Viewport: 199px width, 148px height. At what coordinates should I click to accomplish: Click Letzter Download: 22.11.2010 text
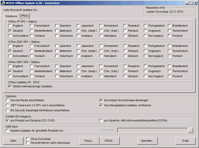(x=165, y=12)
